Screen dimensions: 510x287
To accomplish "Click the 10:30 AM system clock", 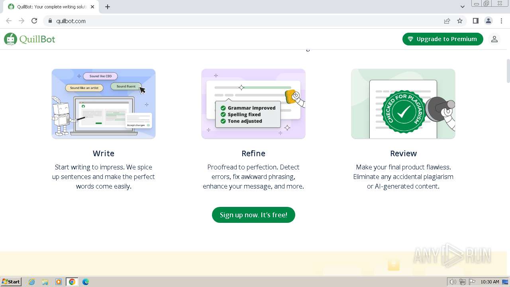I will point(490,282).
